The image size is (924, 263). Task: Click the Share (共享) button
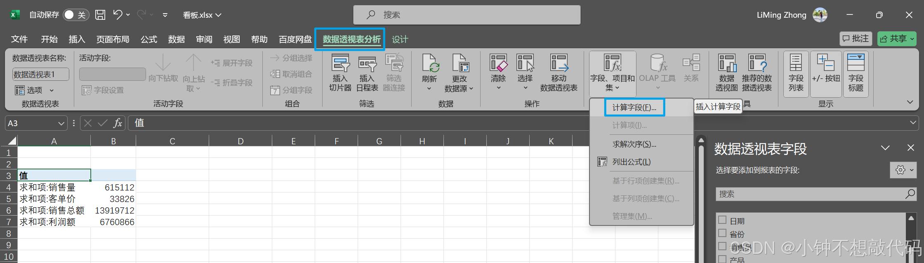(897, 39)
